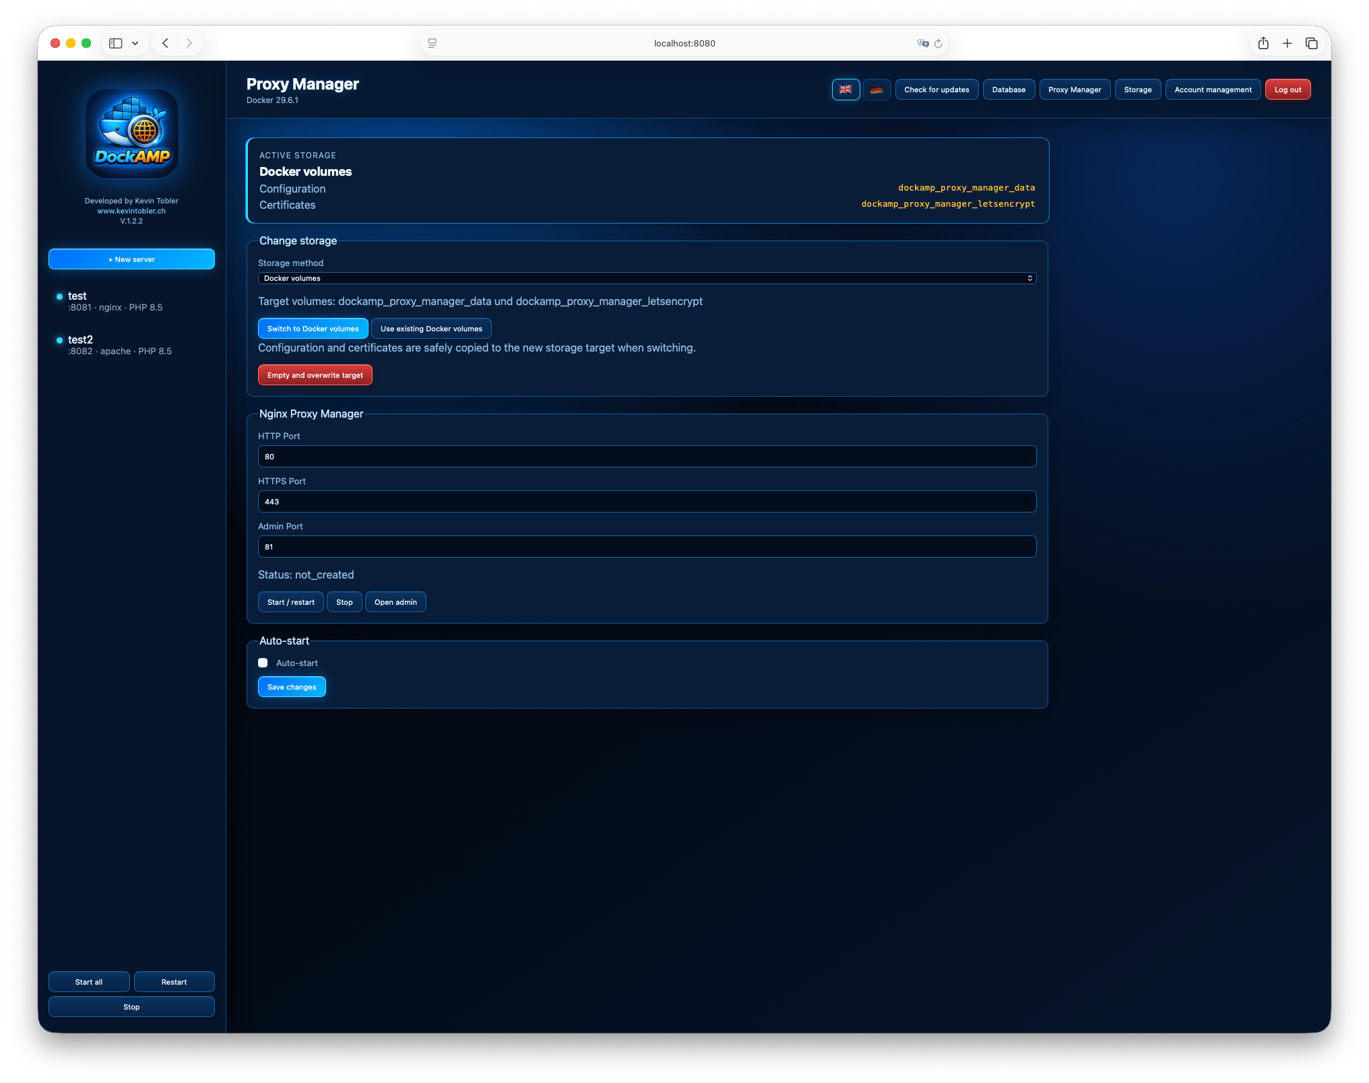Click Restart in the sidebar
Screen dimensions: 1369x1083
point(174,982)
